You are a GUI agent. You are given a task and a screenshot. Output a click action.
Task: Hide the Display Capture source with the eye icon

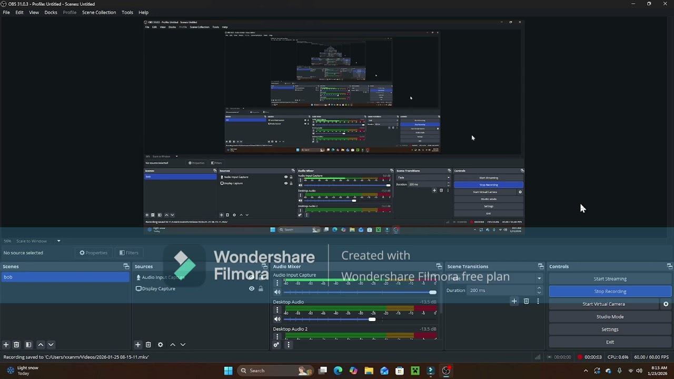tap(251, 288)
